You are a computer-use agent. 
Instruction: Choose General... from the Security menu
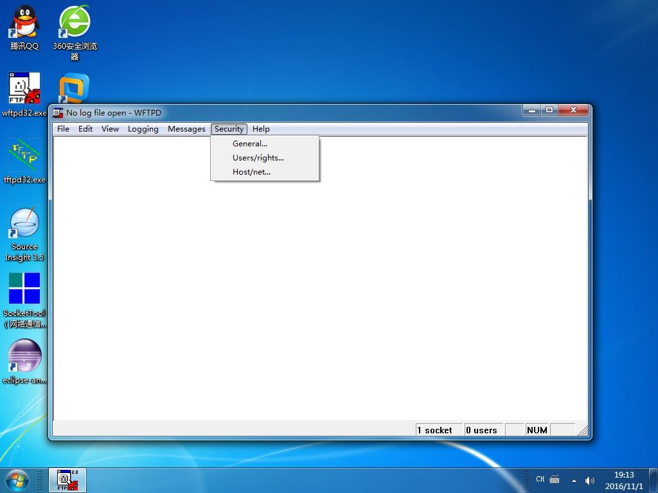[x=265, y=143]
